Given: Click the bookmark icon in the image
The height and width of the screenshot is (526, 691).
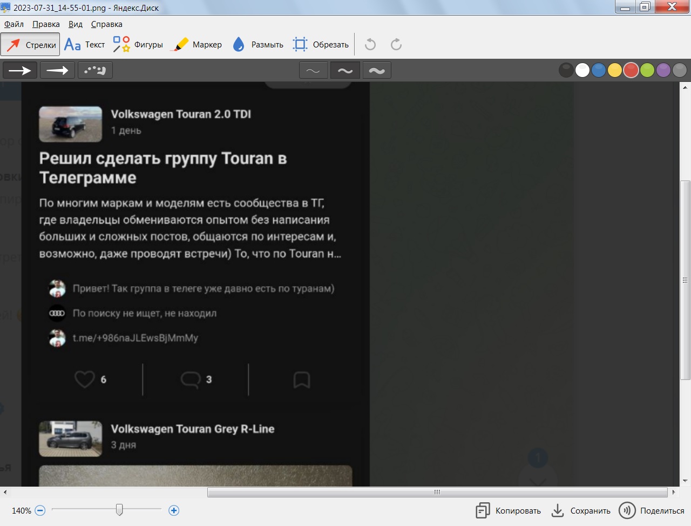Looking at the screenshot, I should (302, 380).
